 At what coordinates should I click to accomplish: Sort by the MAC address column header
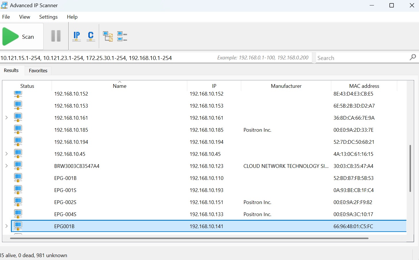pos(364,86)
